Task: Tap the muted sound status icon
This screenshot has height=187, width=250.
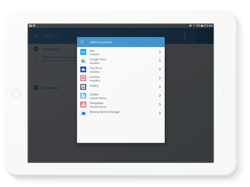Action: 190,26
